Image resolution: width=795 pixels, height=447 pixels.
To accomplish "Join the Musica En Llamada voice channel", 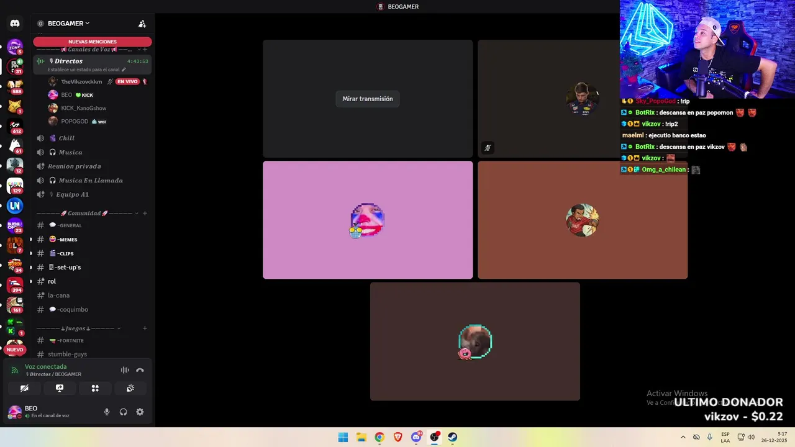I will point(93,180).
